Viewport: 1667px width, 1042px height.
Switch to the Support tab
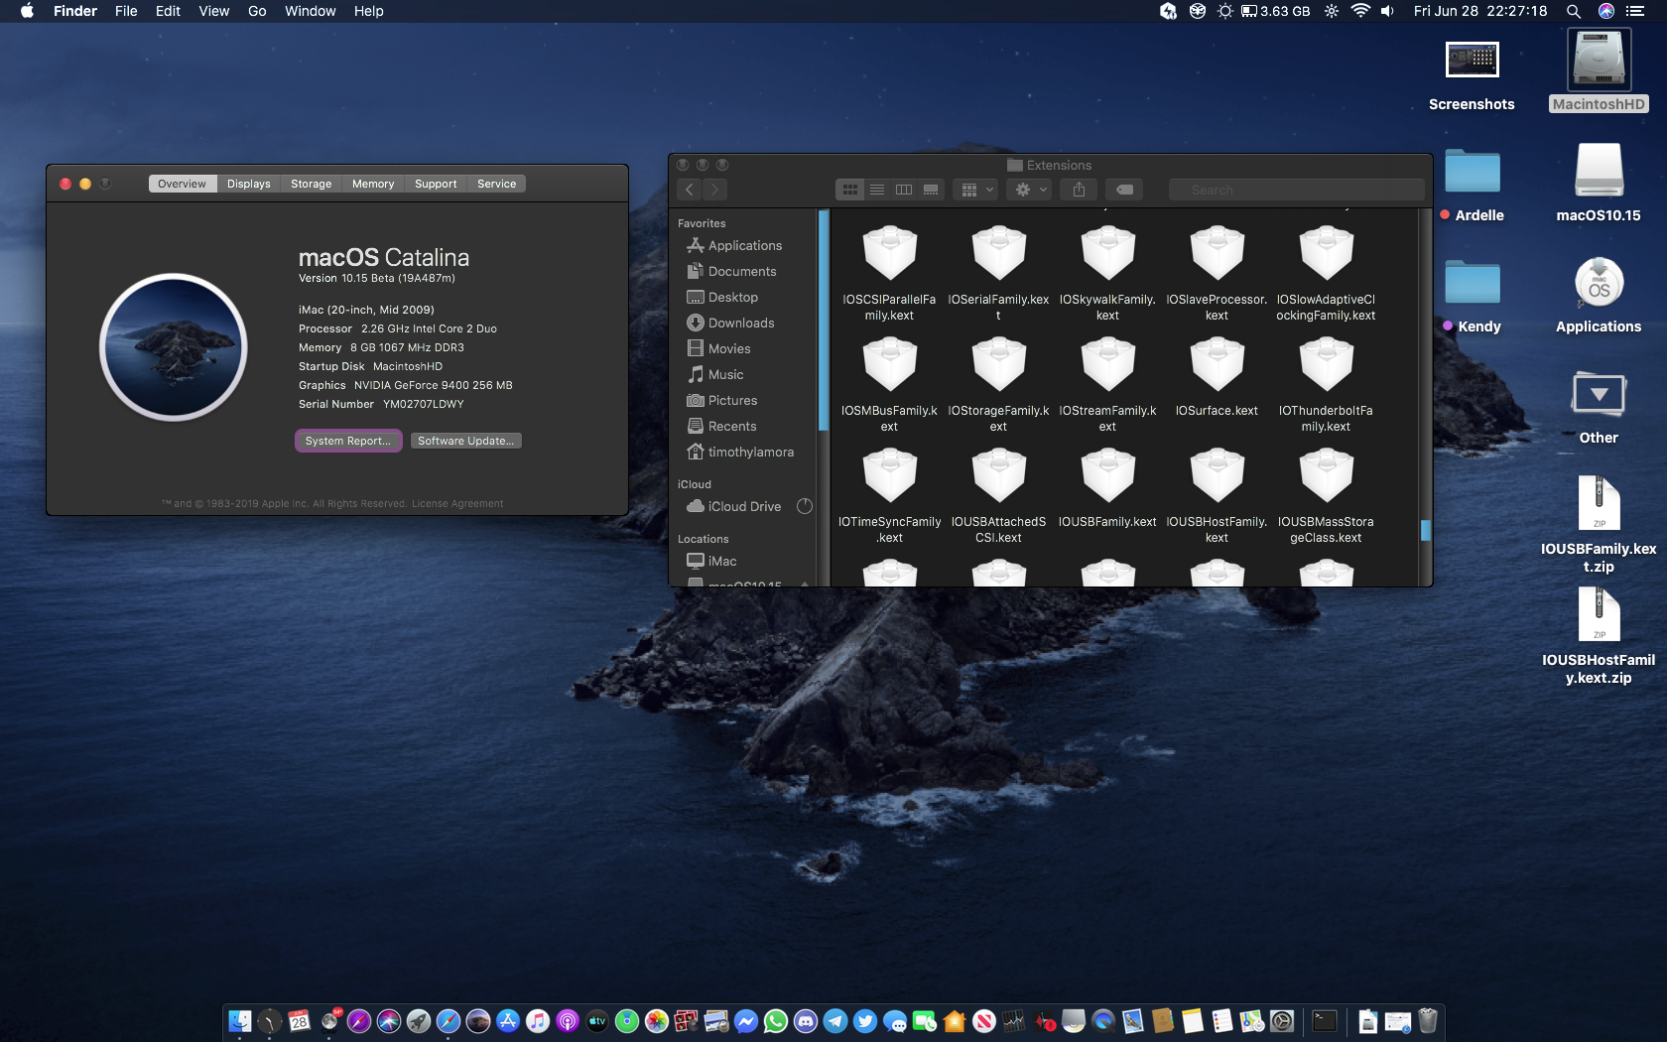(436, 184)
